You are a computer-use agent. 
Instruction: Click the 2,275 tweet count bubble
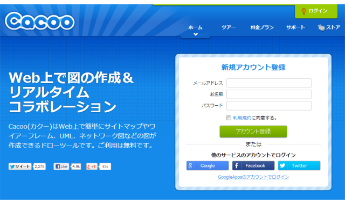point(39,166)
